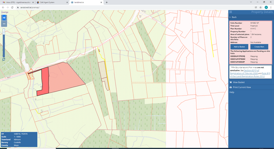Click the Address value Not Available
Screen dimensions: 274x149
pyautogui.click(x=256, y=42)
